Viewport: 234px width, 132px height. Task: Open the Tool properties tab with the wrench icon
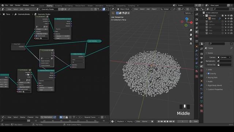pos(201,49)
